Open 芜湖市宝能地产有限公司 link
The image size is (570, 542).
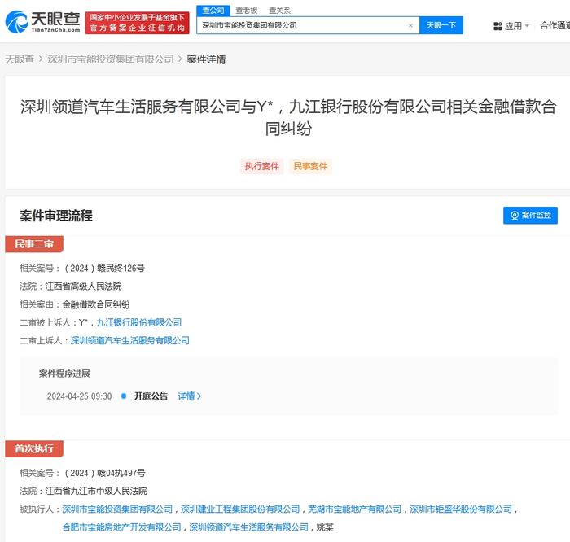click(x=355, y=509)
